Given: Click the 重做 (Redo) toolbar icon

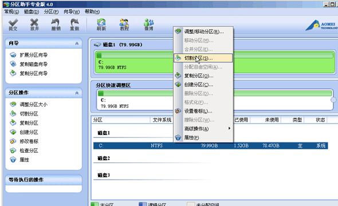Looking at the screenshot, I should point(74,25).
